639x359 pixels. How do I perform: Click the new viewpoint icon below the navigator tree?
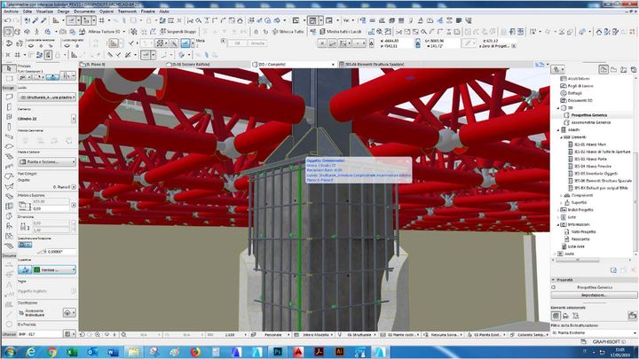(x=613, y=270)
